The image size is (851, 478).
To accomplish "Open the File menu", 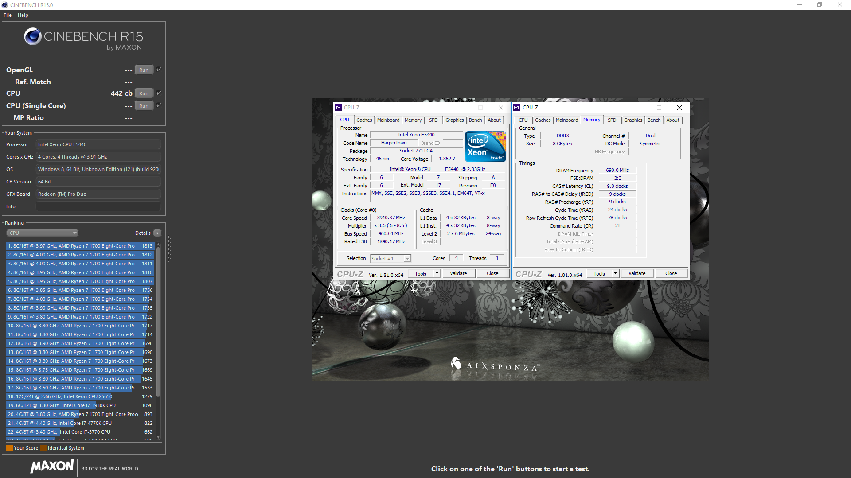I will [x=8, y=15].
